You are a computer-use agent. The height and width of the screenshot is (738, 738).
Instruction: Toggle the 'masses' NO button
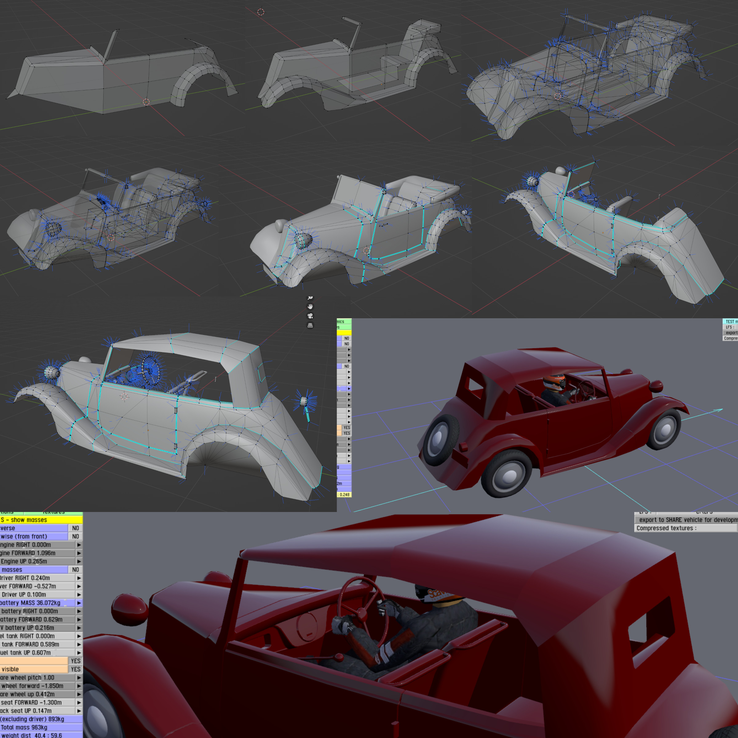tap(75, 569)
